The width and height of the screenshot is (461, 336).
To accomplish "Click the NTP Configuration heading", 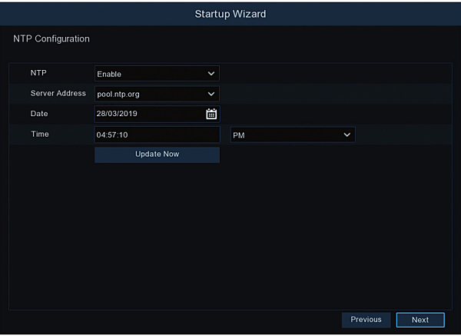I will click(51, 38).
